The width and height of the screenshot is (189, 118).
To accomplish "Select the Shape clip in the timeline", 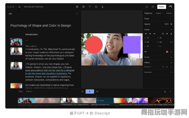I will 105,101.
